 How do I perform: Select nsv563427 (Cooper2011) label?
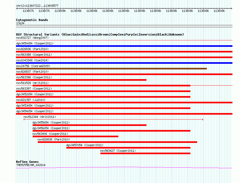click(118, 151)
